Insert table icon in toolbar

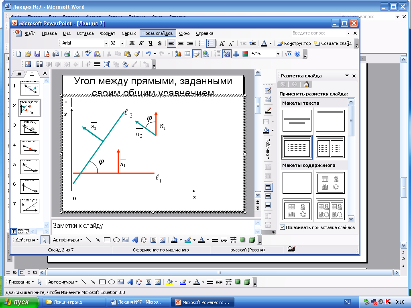point(187,54)
